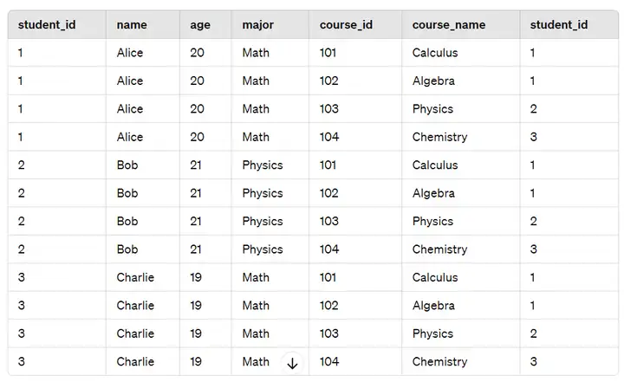Click the 104 course_id in Alice's row
Screen dimensions: 624x382
329,137
